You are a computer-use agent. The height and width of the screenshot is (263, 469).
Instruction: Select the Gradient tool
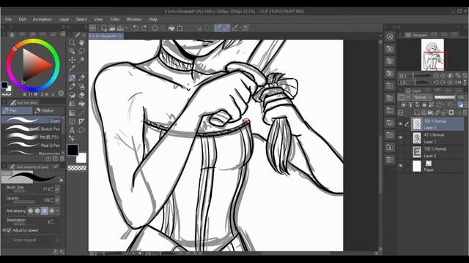click(x=72, y=113)
